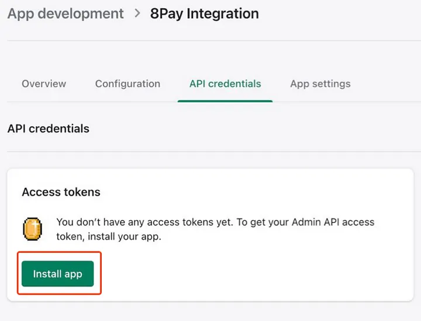Click the gold coin icon
This screenshot has height=321, width=421.
point(32,229)
